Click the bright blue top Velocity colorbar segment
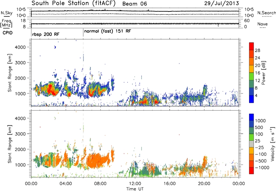Image resolution: width=276 pixels, height=191 pixels. pos(252,117)
